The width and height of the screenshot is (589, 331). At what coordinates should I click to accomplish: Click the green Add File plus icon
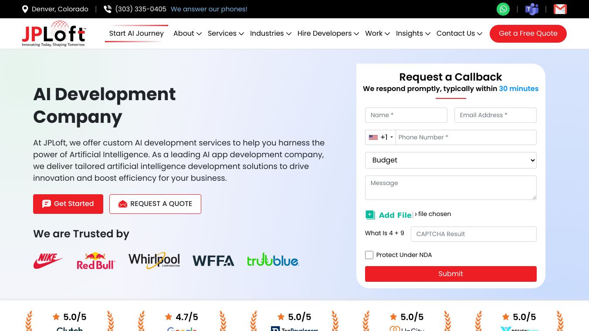click(370, 215)
